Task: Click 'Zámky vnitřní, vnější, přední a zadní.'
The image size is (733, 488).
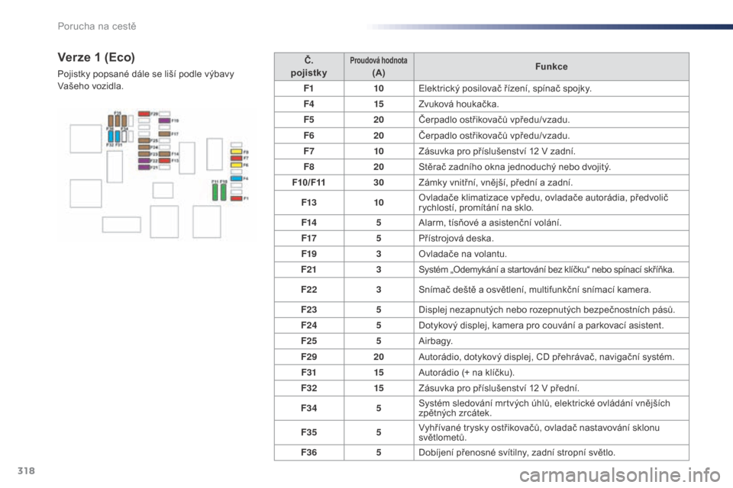Action: [x=496, y=182]
